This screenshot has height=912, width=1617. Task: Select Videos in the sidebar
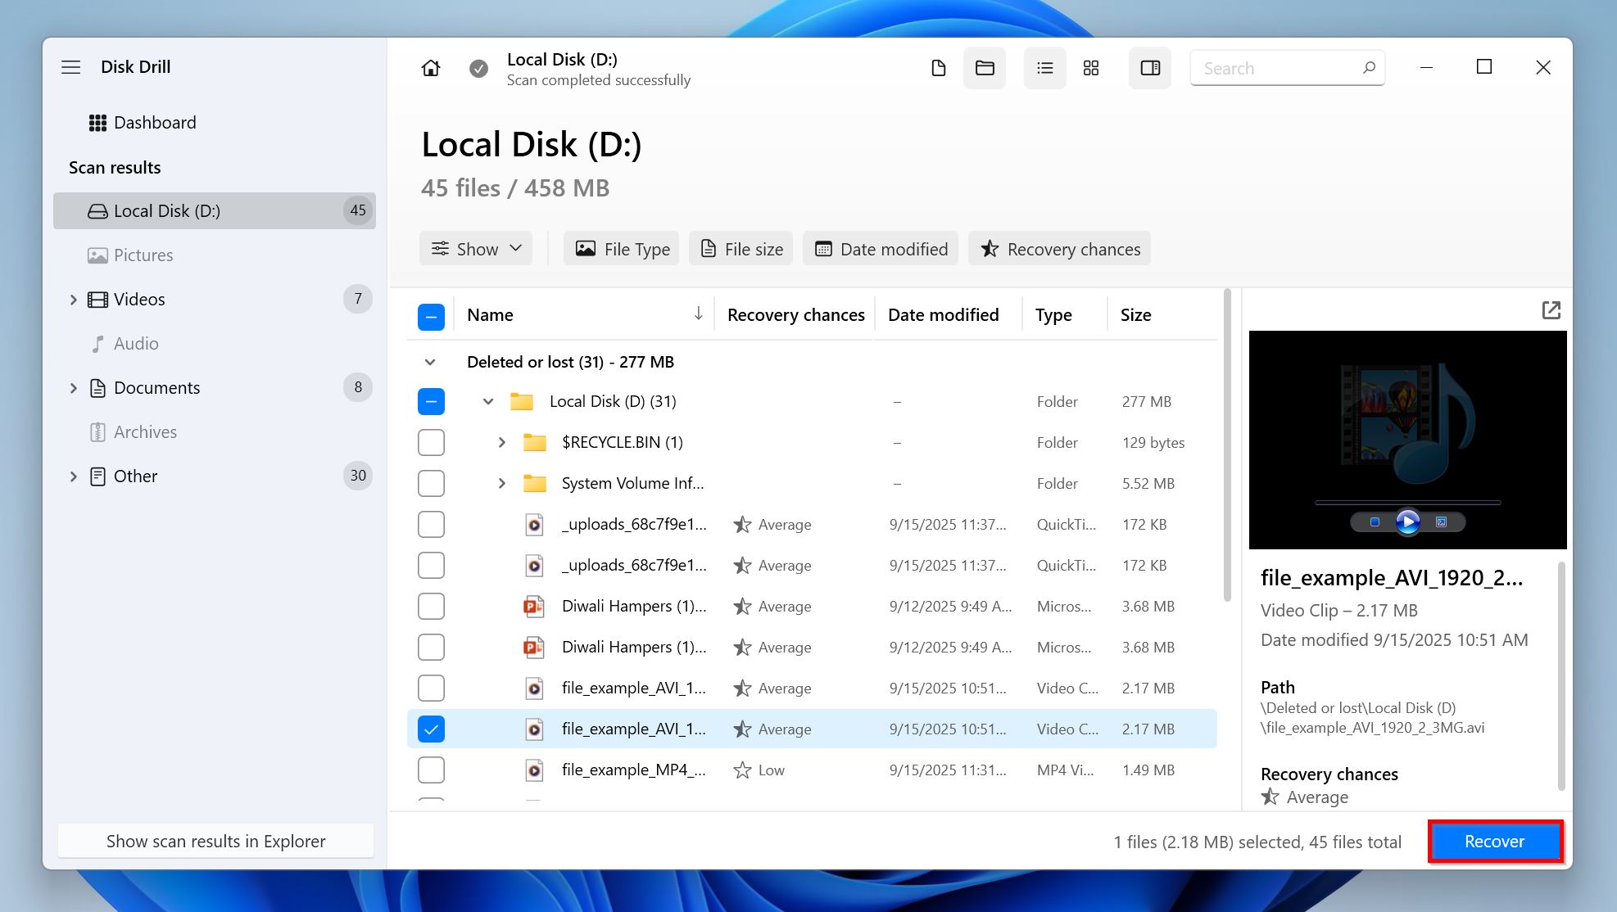pyautogui.click(x=140, y=299)
